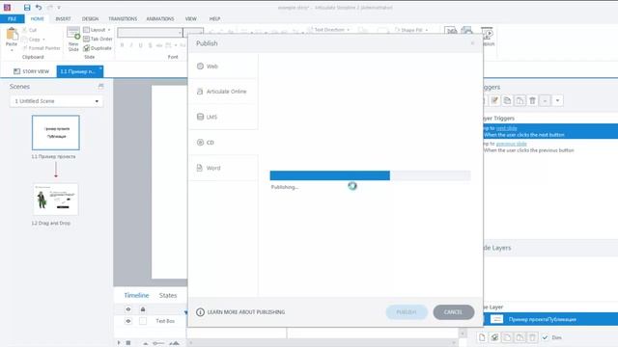This screenshot has width=618, height=347.
Task: Open the Layout dropdown
Action: pos(97,30)
